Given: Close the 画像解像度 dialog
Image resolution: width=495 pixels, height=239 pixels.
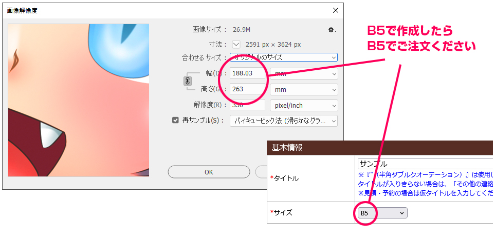Looking at the screenshot, I should 336,10.
